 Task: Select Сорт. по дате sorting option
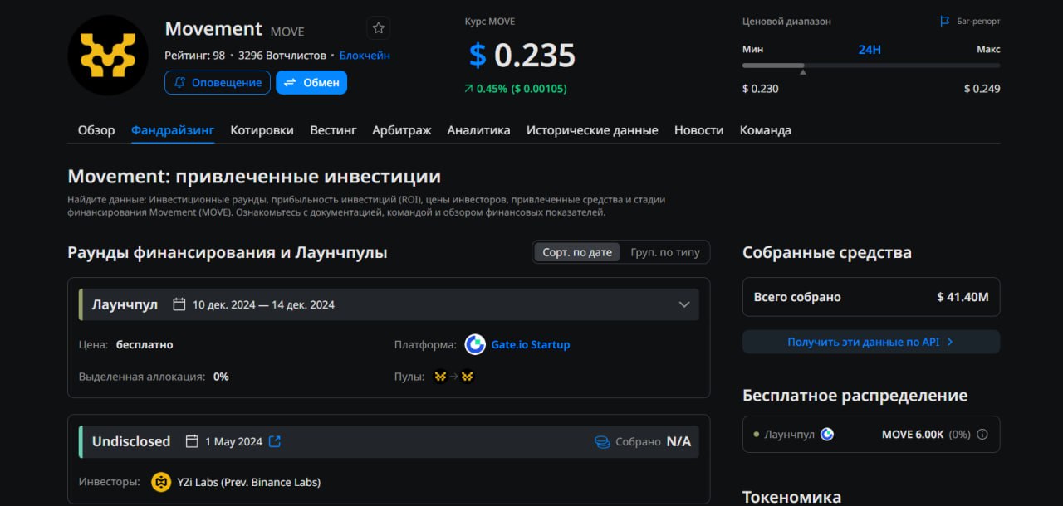pos(577,252)
